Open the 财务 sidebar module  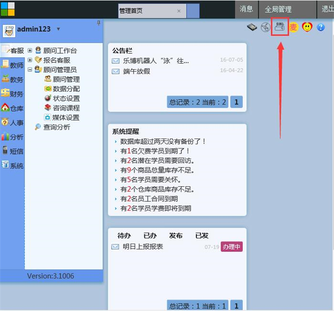[x=12, y=94]
